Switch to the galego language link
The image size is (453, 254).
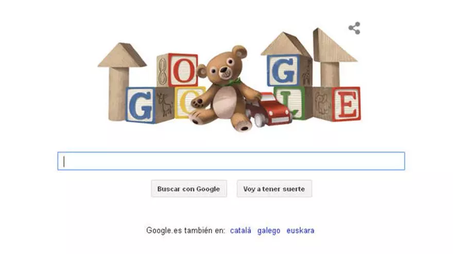click(269, 231)
